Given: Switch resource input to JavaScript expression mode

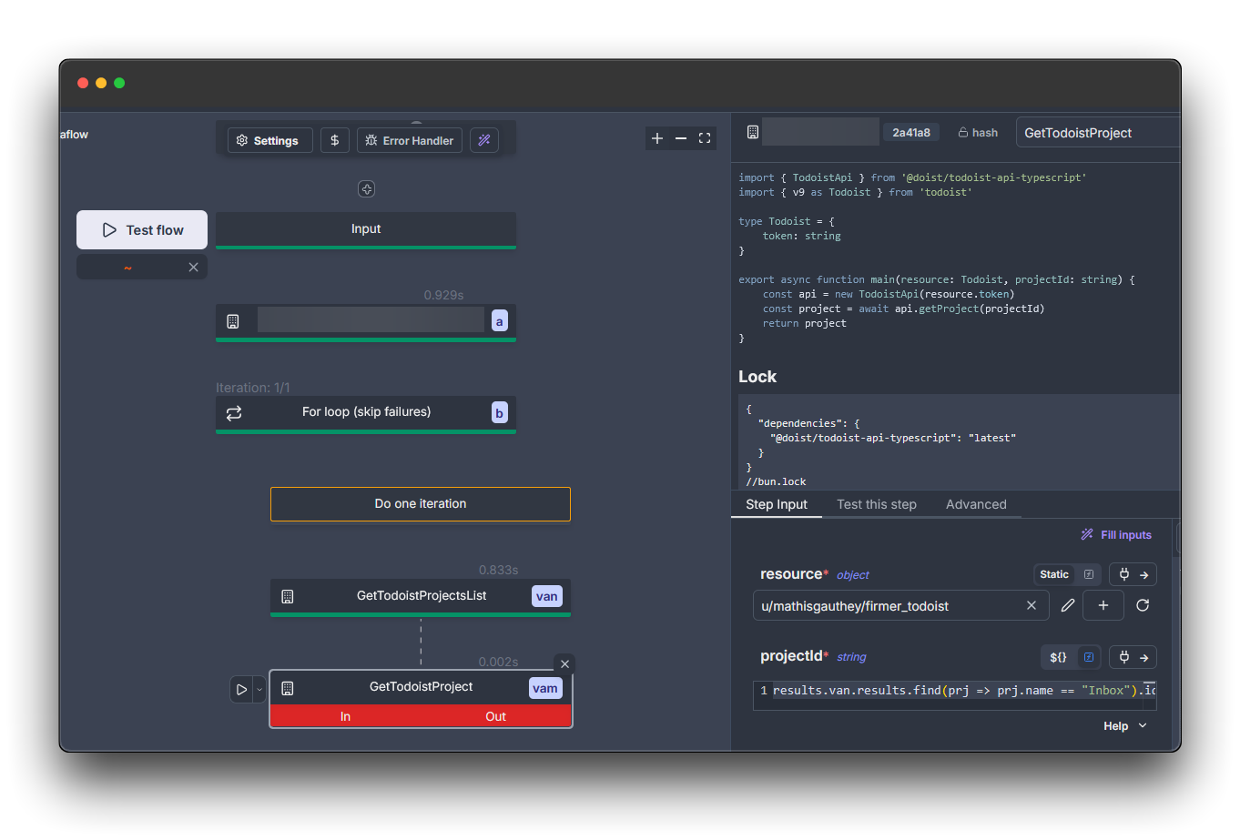Looking at the screenshot, I should coord(1089,574).
